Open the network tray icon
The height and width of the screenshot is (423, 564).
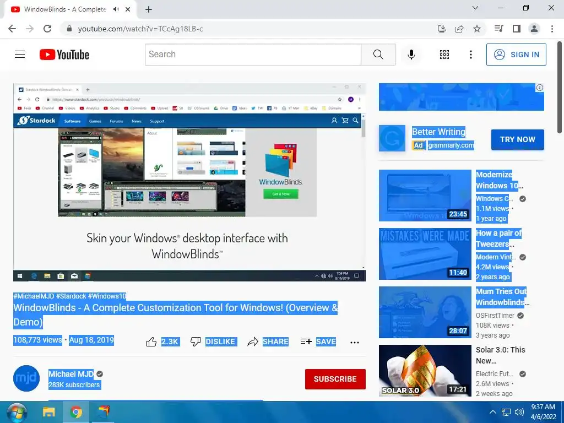(x=506, y=412)
